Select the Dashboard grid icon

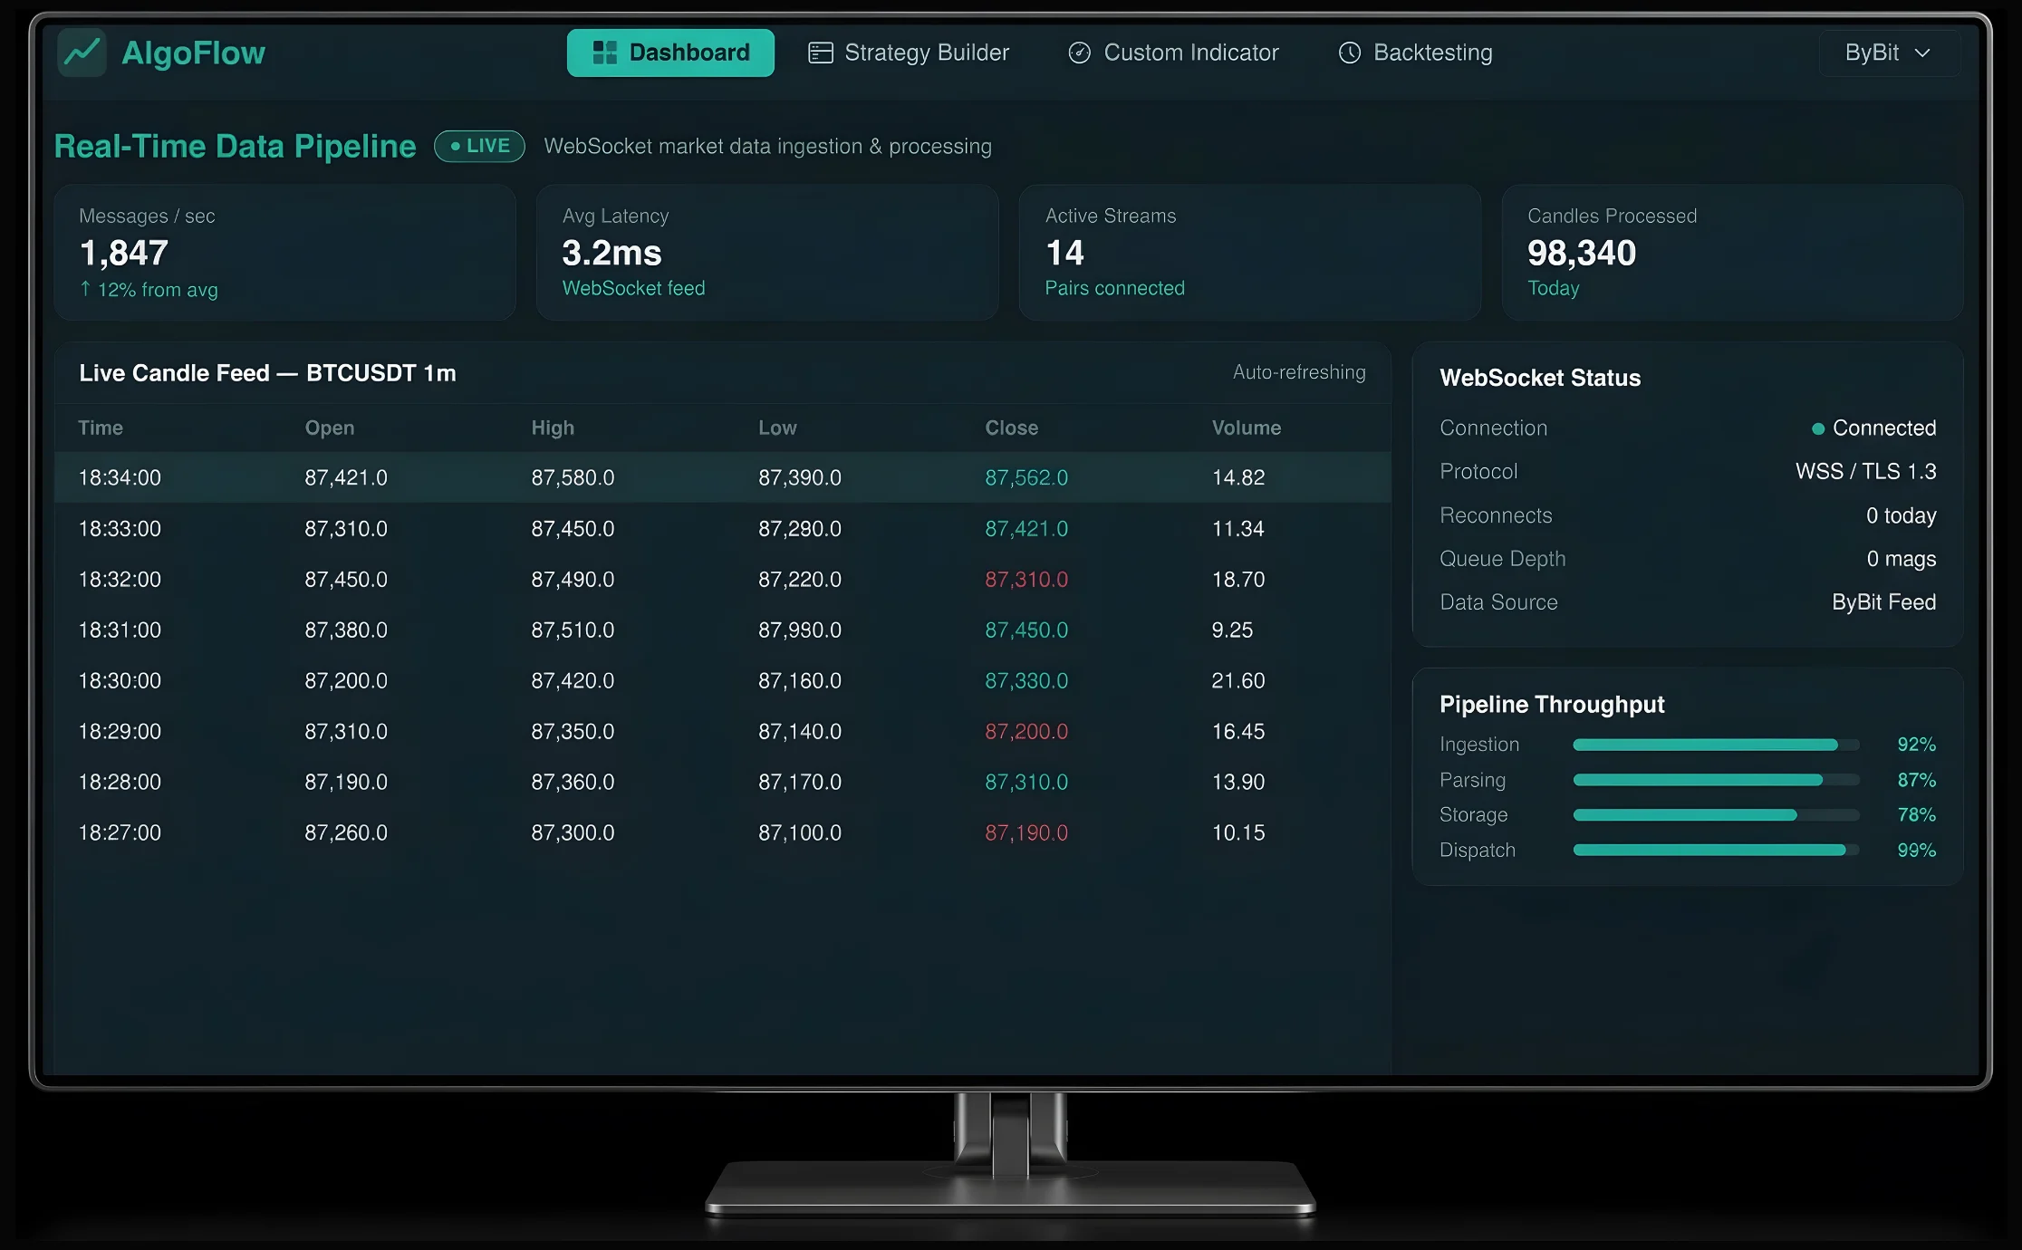click(604, 52)
